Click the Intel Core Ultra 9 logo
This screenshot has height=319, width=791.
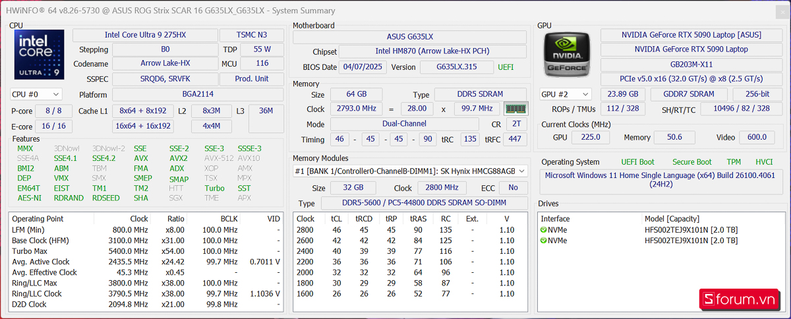tap(40, 55)
